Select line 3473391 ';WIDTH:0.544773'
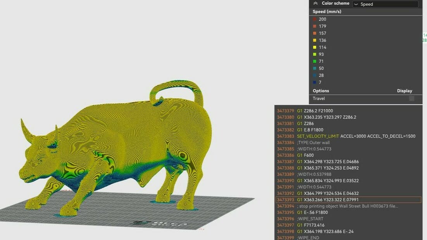 349,187
